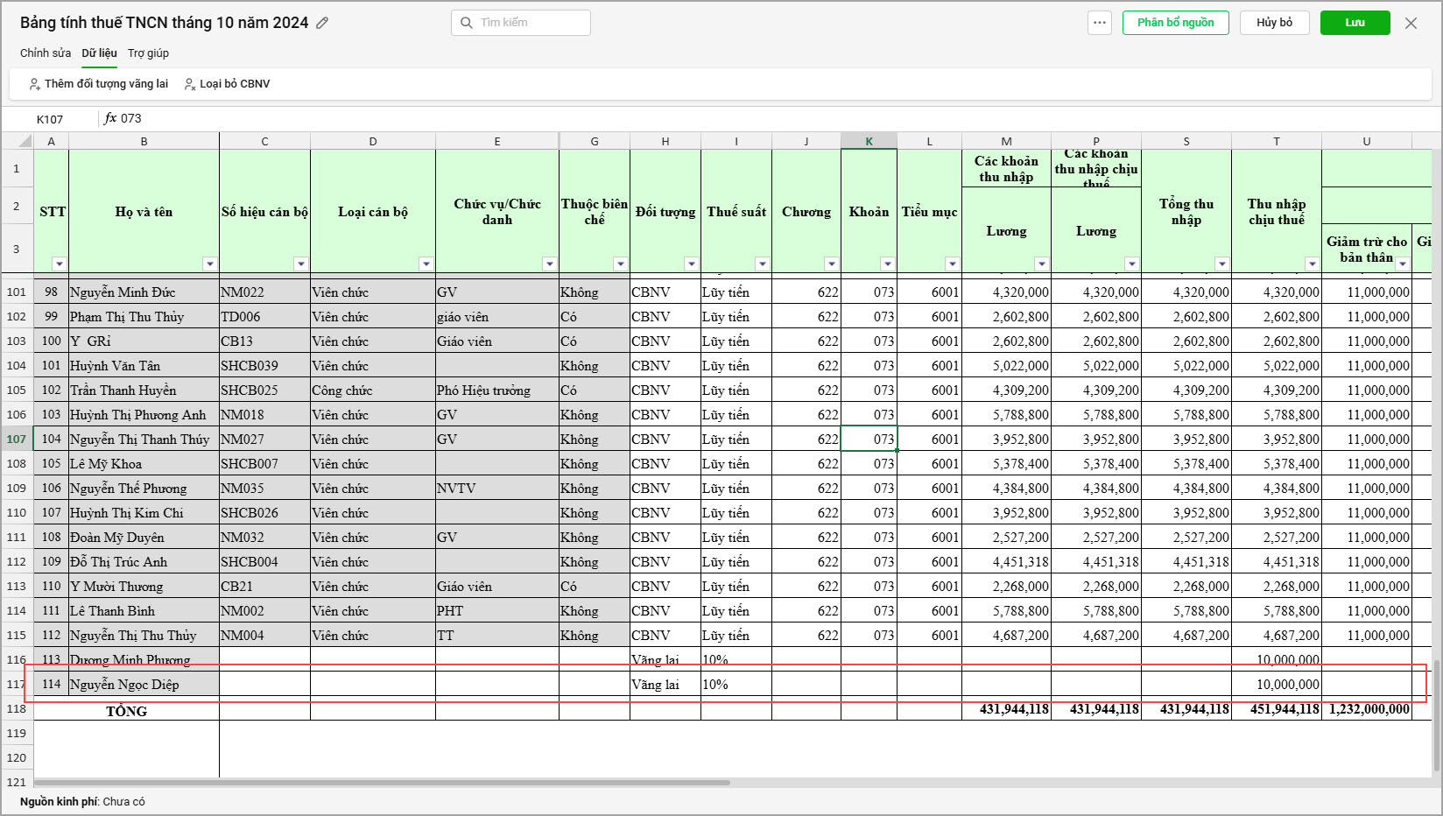Switch to the Chỉnh sửa tab
Screen dimensions: 1443x816
click(46, 53)
